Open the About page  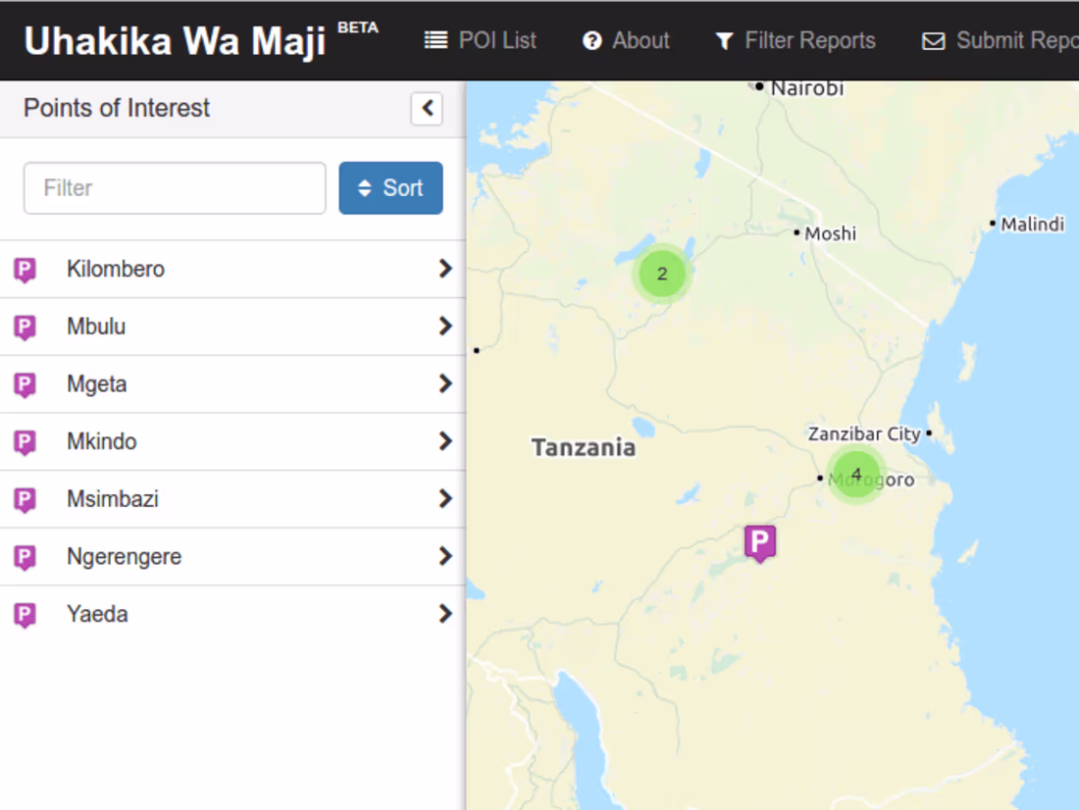click(x=625, y=40)
